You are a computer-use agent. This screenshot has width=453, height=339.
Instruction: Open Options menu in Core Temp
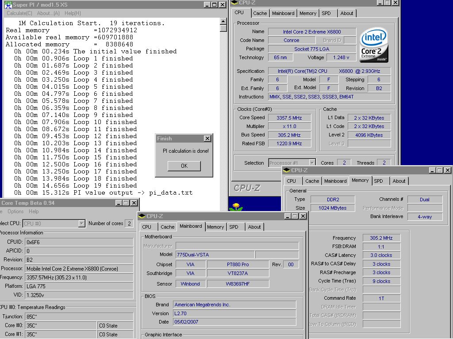[15, 211]
